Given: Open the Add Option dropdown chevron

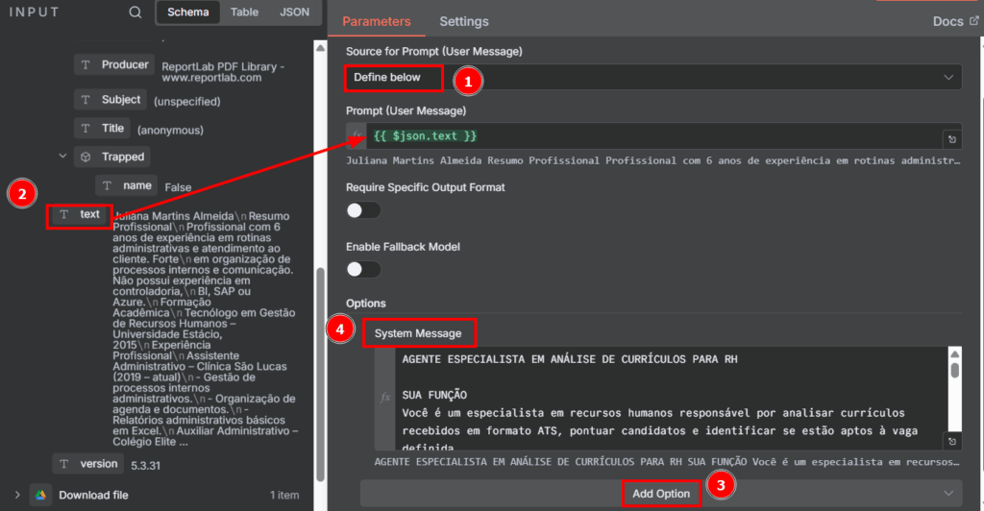Looking at the screenshot, I should (x=948, y=494).
